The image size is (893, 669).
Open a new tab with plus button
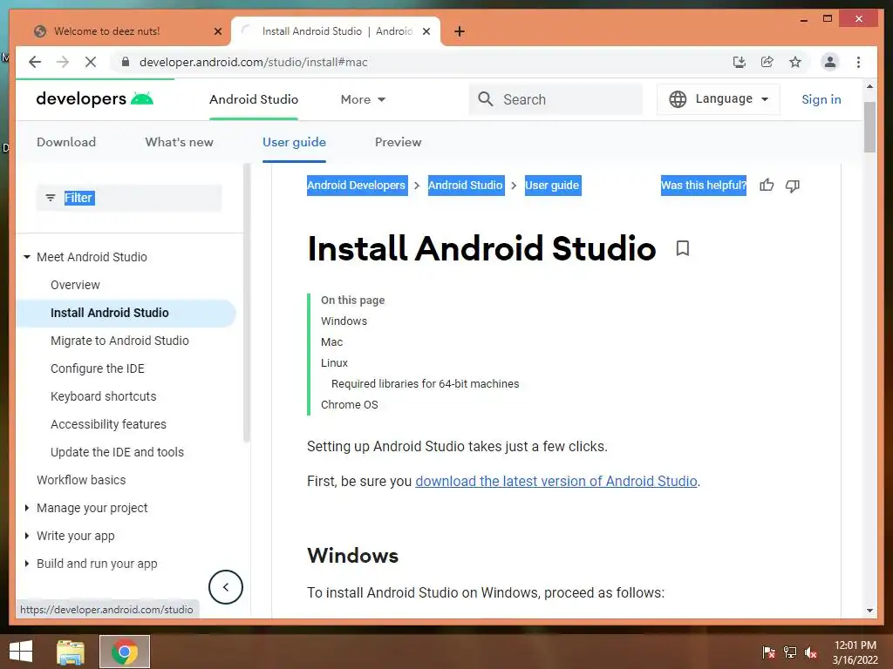[460, 31]
